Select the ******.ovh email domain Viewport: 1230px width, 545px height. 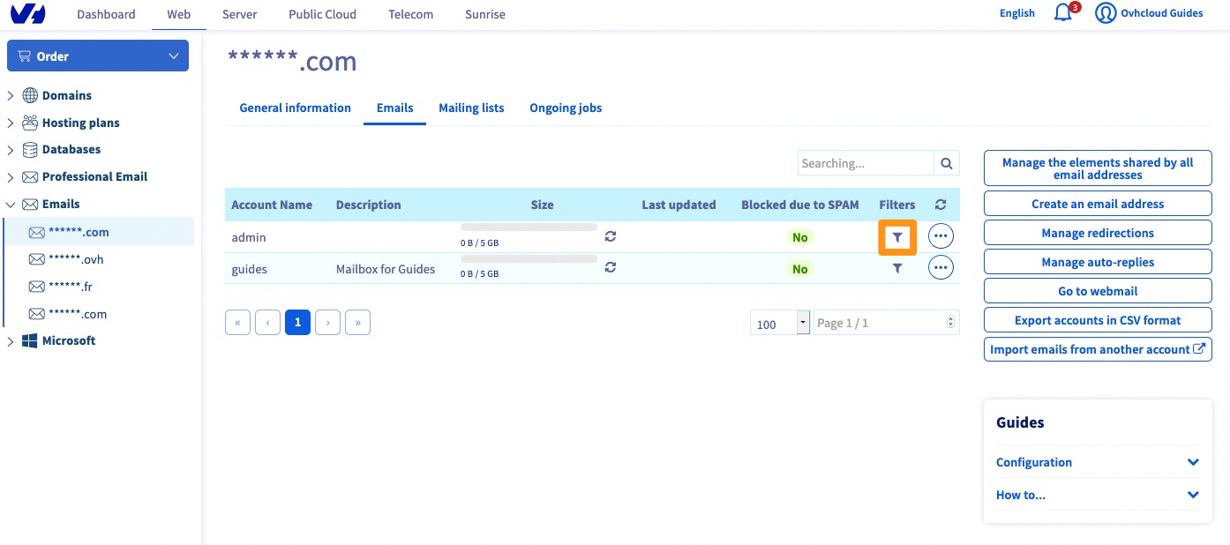[77, 259]
